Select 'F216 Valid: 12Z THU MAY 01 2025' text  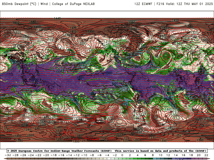click(x=185, y=4)
